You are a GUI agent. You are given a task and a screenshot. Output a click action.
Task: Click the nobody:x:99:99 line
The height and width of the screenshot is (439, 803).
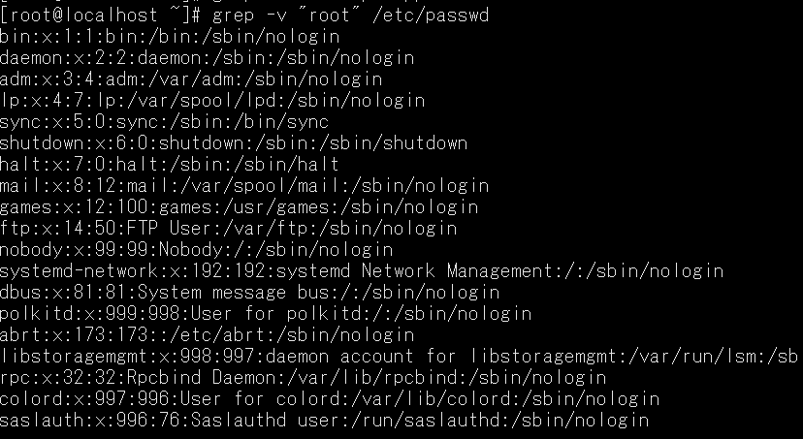pos(197,250)
